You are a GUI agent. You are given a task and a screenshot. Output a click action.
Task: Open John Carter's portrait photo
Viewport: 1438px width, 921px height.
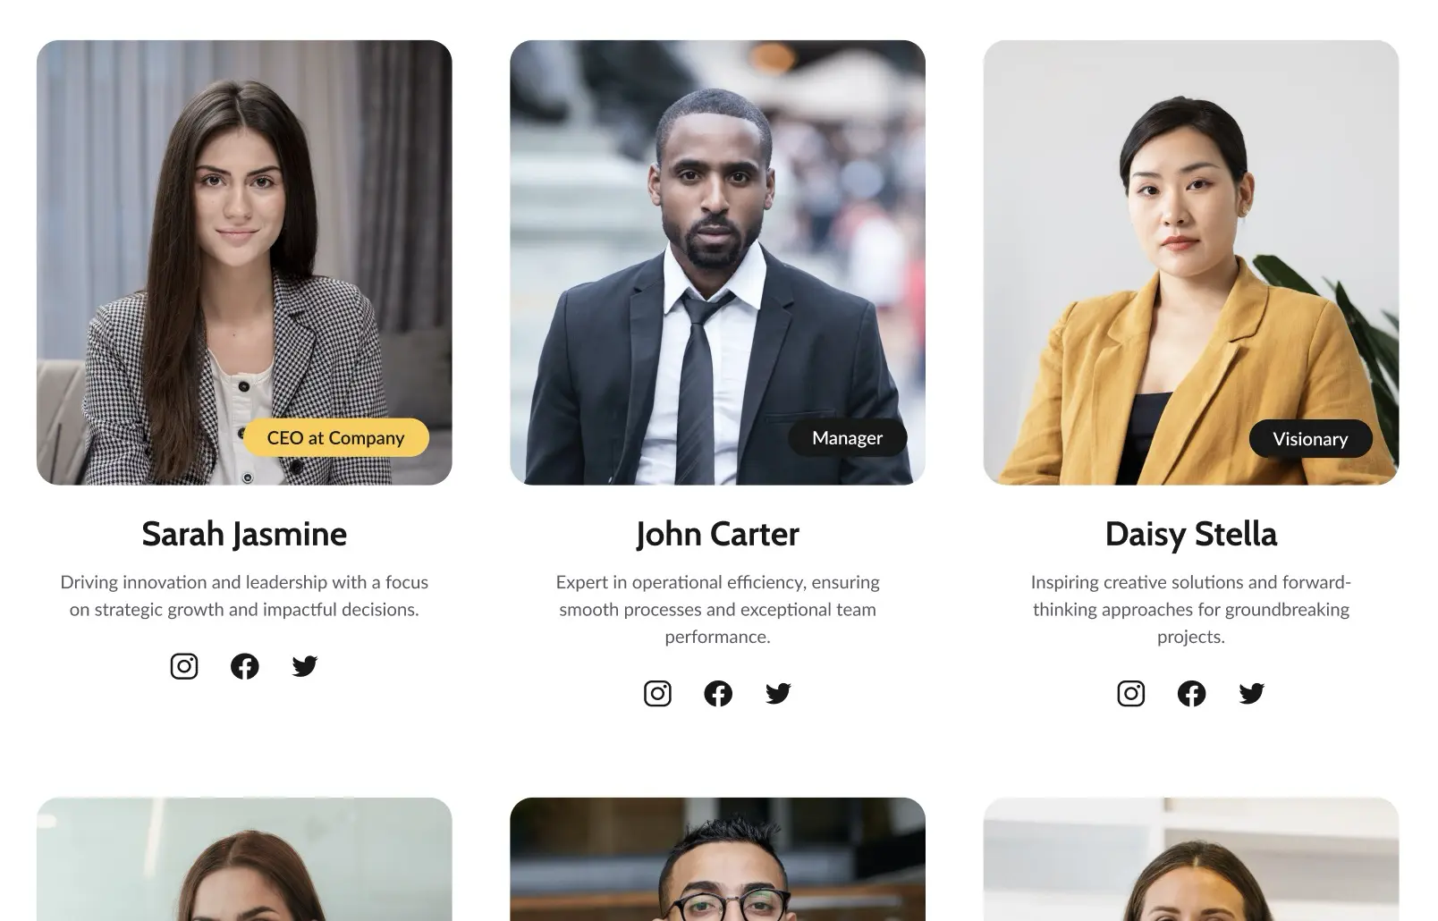click(717, 263)
